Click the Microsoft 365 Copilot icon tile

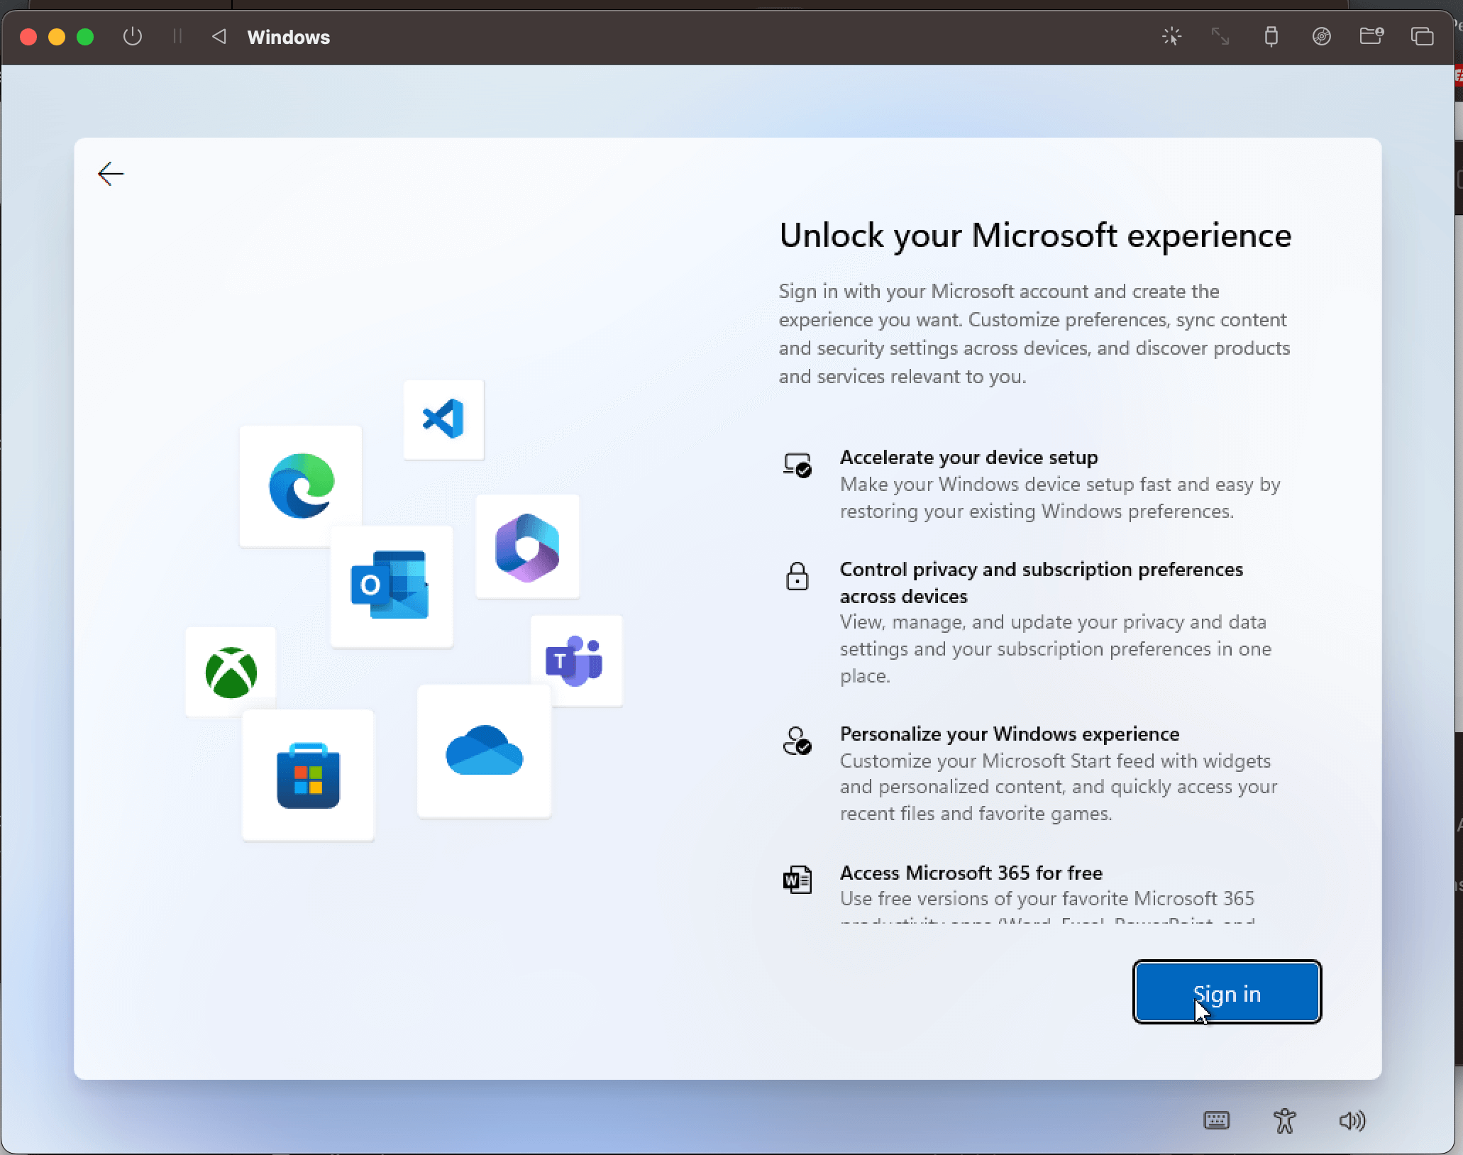[x=527, y=547]
